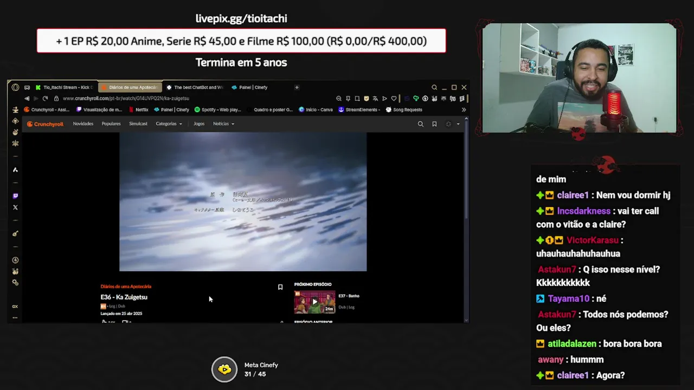
Task: Click the search tabs magnifier icon
Action: pyautogui.click(x=434, y=87)
